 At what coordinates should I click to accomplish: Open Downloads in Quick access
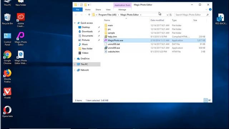87,32
